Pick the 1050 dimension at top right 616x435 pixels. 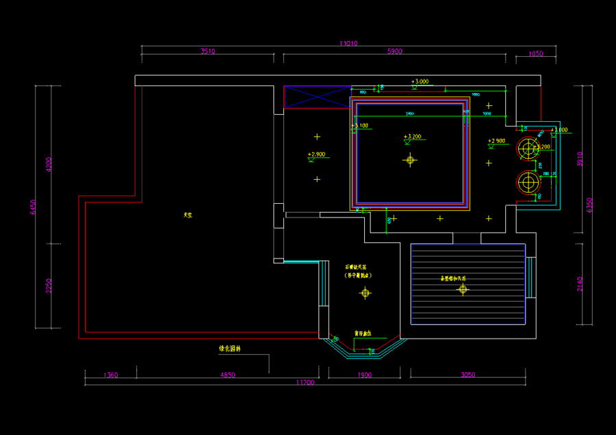[535, 54]
